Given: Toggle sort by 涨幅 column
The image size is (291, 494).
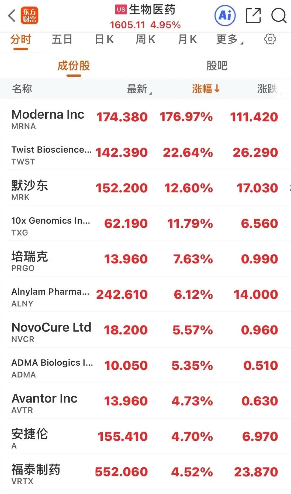Looking at the screenshot, I should tap(206, 89).
